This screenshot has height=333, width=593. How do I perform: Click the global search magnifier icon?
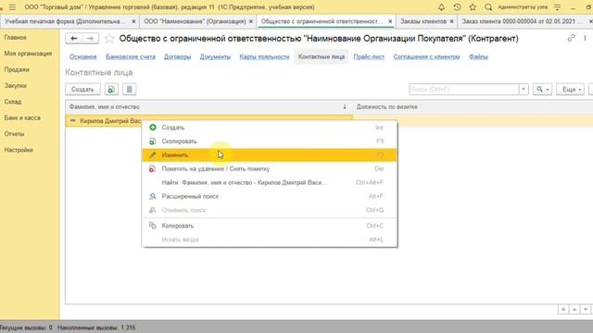[x=488, y=7]
